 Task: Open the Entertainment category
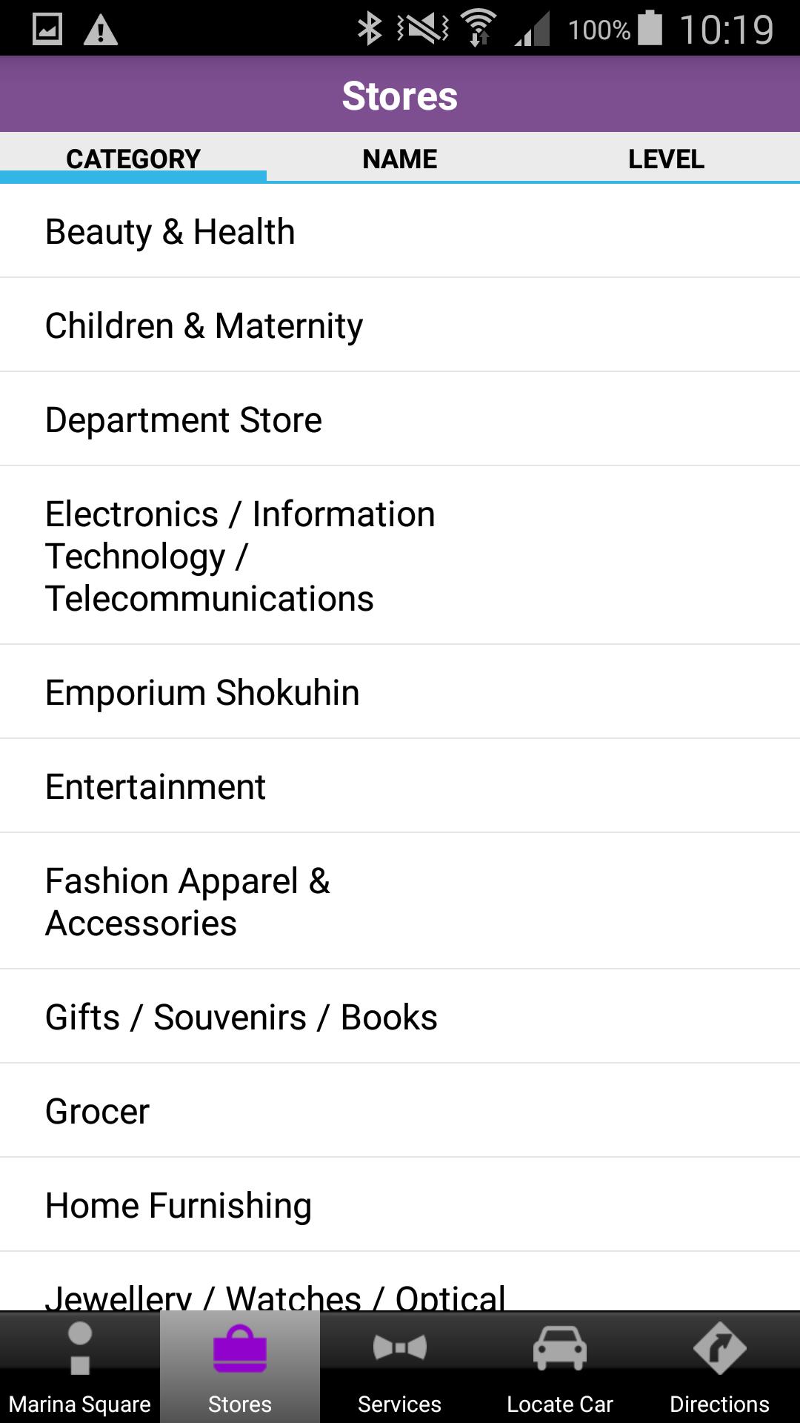[x=156, y=787]
